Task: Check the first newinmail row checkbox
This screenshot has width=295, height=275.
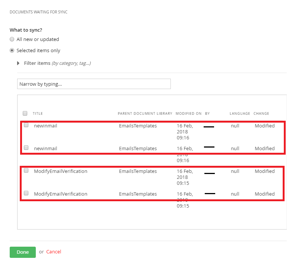Action: [26, 125]
